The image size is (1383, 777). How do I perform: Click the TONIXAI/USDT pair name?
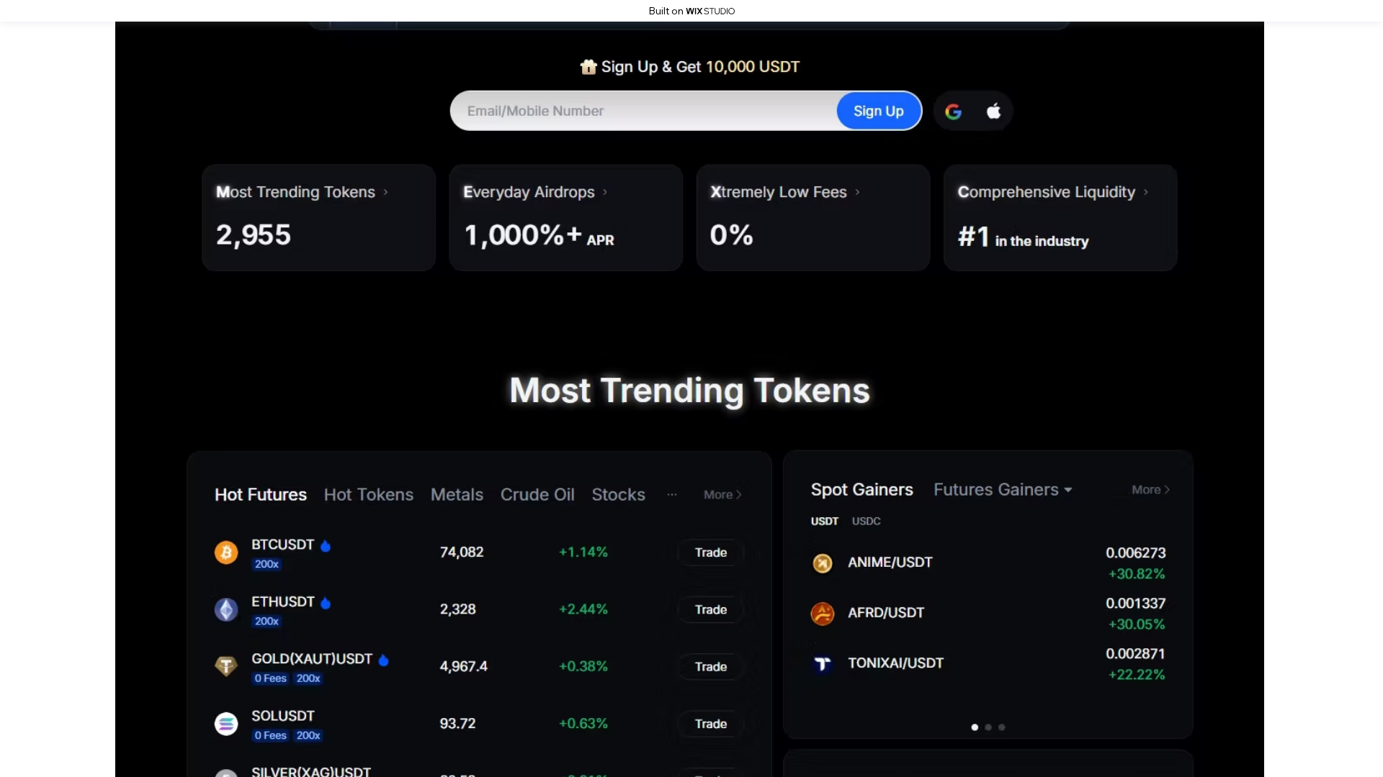[896, 663]
